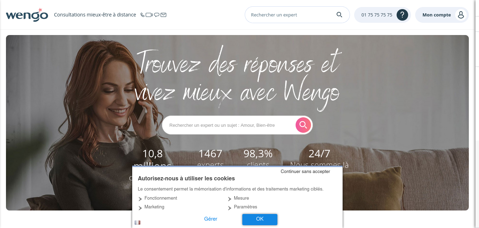Expand the Paramètres cookie category
The height and width of the screenshot is (228, 479).
pos(242,207)
